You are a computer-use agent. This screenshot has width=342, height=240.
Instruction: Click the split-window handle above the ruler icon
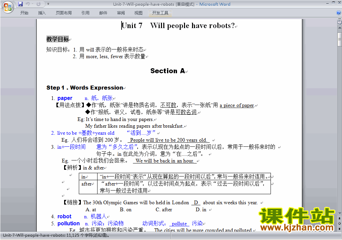340,19
